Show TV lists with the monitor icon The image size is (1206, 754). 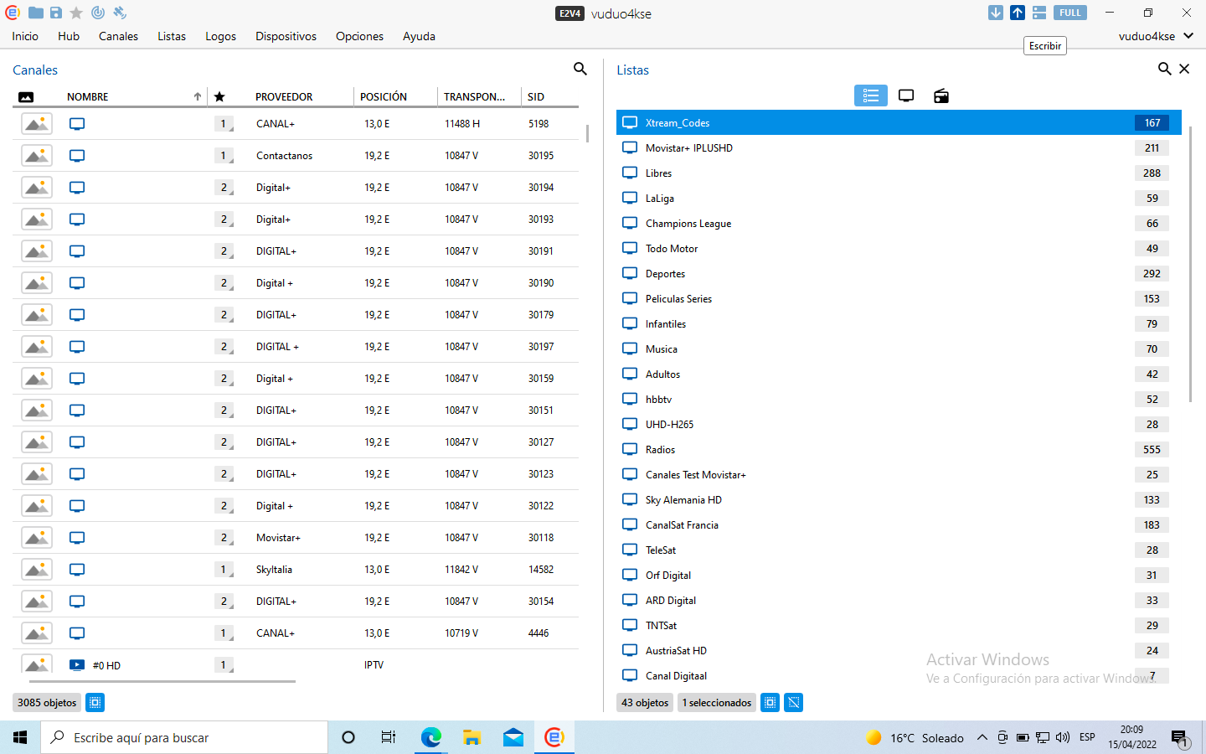(906, 96)
